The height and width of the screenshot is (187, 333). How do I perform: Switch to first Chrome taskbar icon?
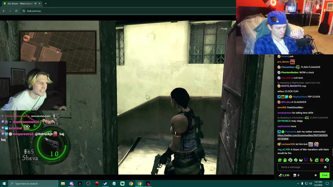click(x=131, y=184)
